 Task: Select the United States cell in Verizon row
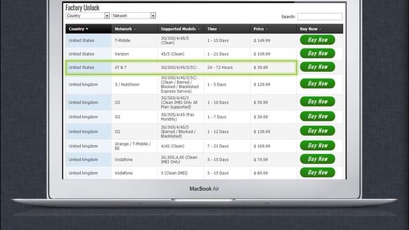pos(88,54)
